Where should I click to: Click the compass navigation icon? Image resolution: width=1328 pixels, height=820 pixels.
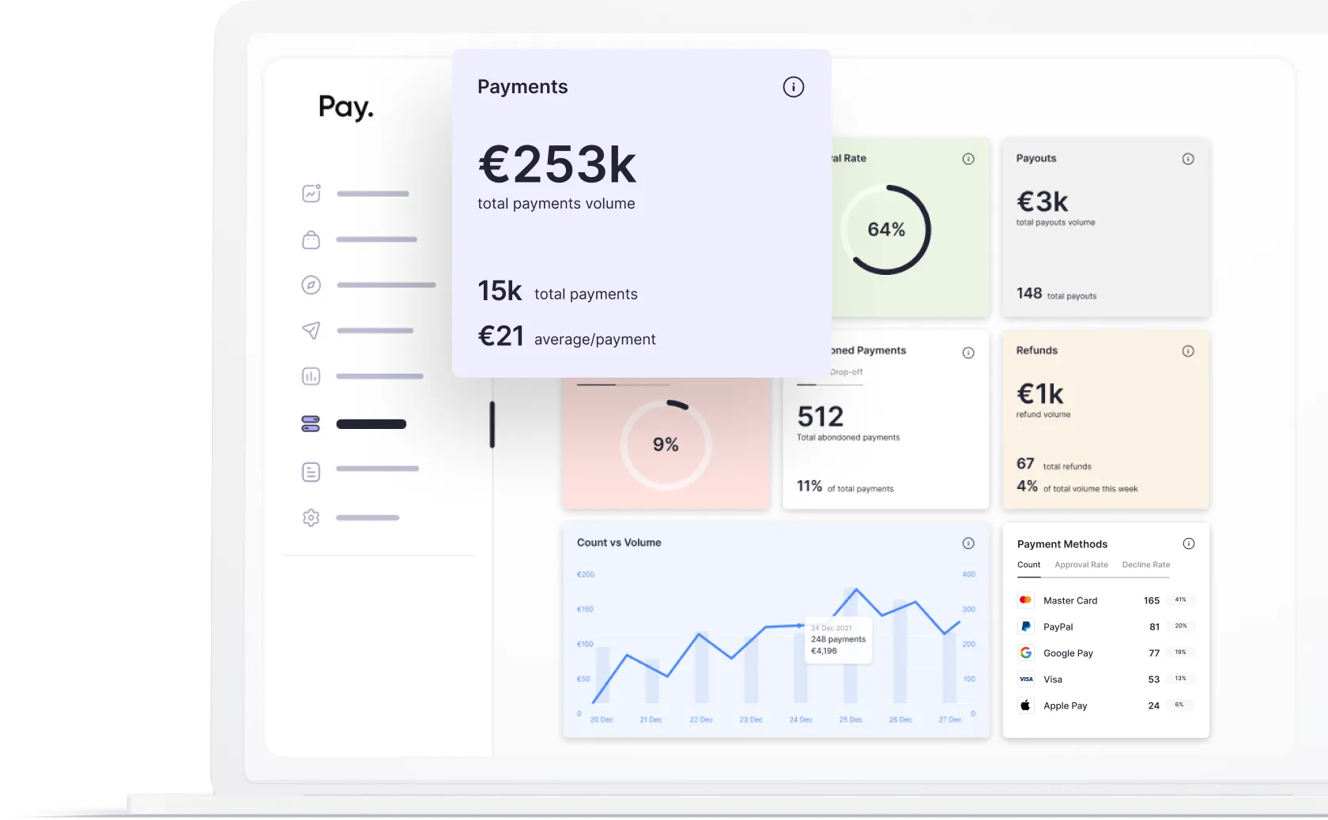click(x=311, y=285)
